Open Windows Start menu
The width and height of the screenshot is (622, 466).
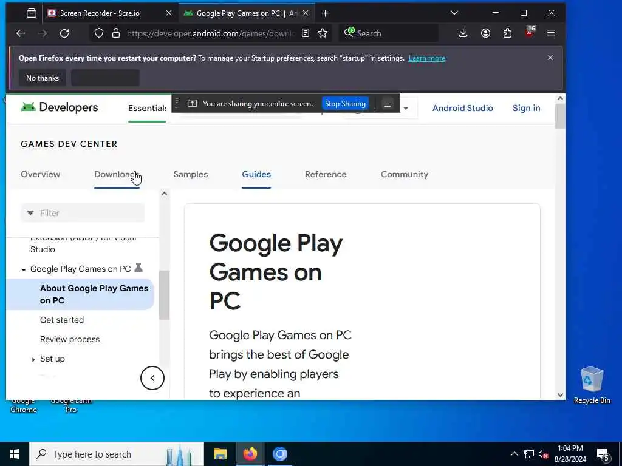click(15, 454)
